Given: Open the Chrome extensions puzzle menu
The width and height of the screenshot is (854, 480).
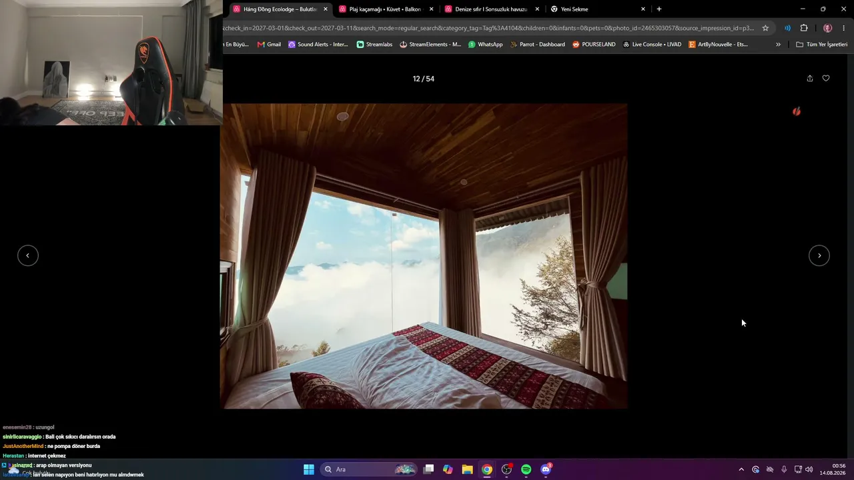Looking at the screenshot, I should [804, 28].
